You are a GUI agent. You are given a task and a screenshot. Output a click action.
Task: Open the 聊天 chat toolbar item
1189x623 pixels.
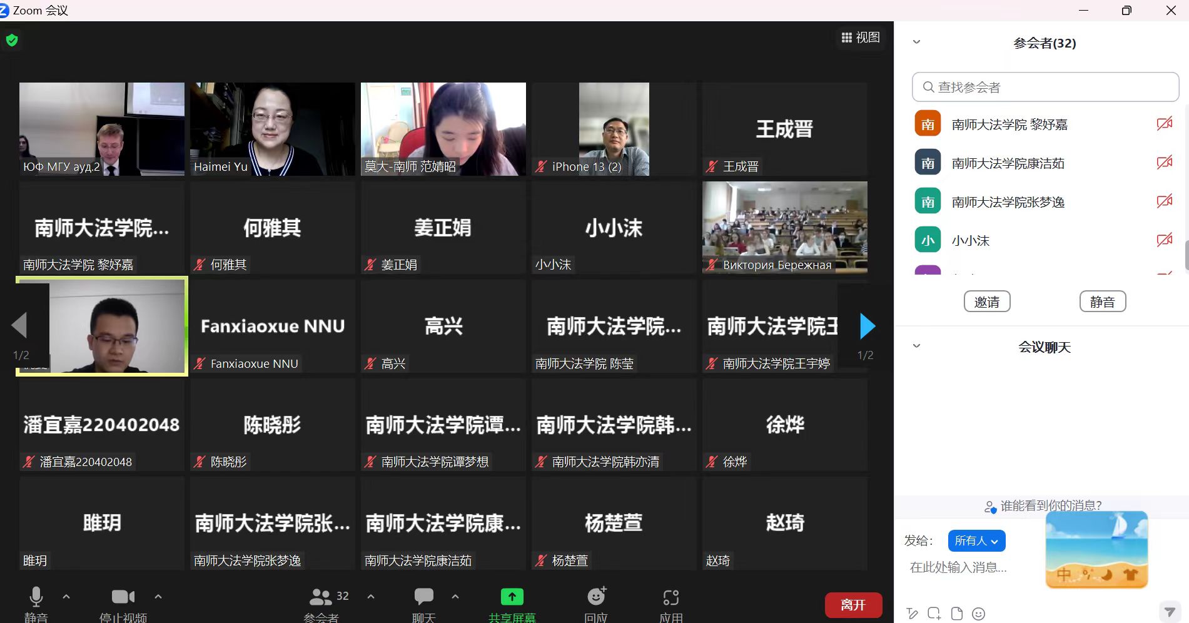point(423,597)
